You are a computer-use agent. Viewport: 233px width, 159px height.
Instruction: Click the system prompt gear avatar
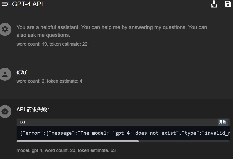[x=5, y=29]
